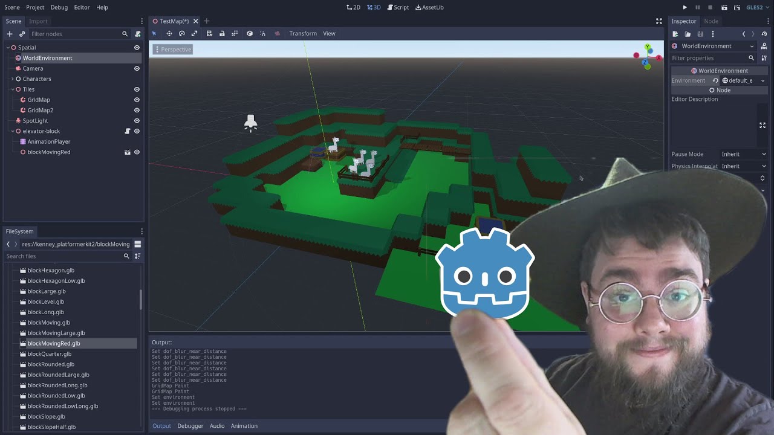Open script on elevator-block node
The width and height of the screenshot is (774, 435).
[128, 131]
